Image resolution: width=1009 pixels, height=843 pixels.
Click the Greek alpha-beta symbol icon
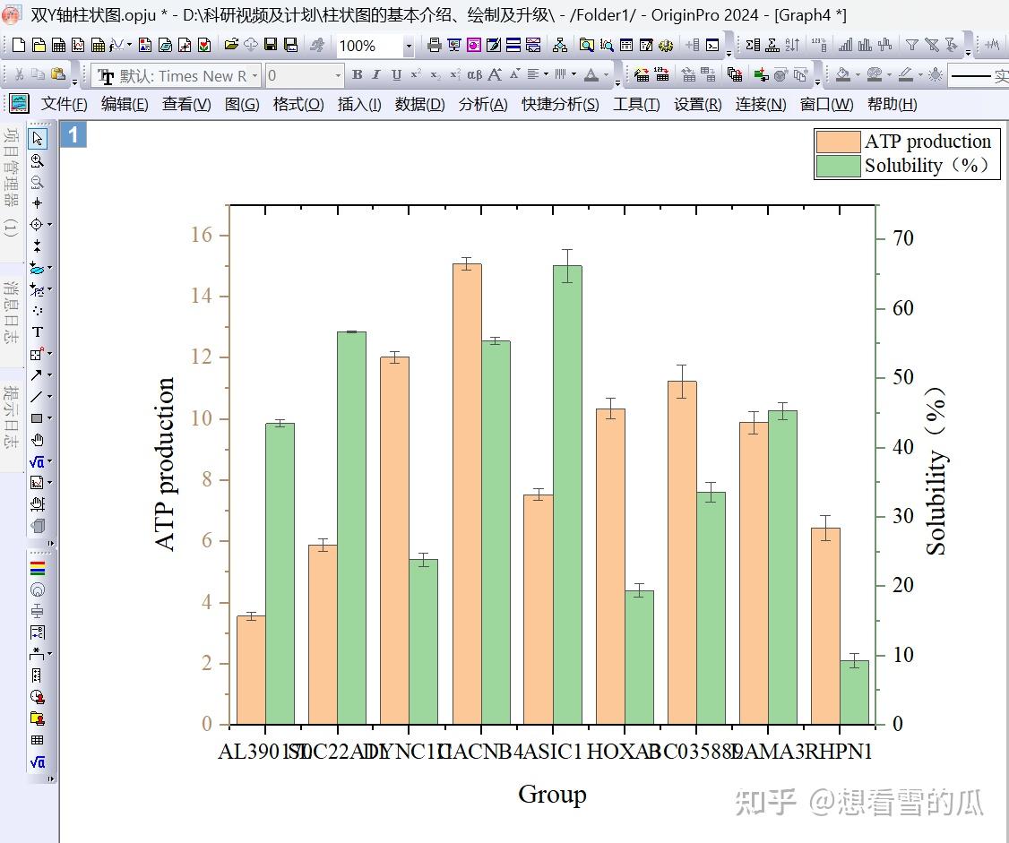point(474,75)
